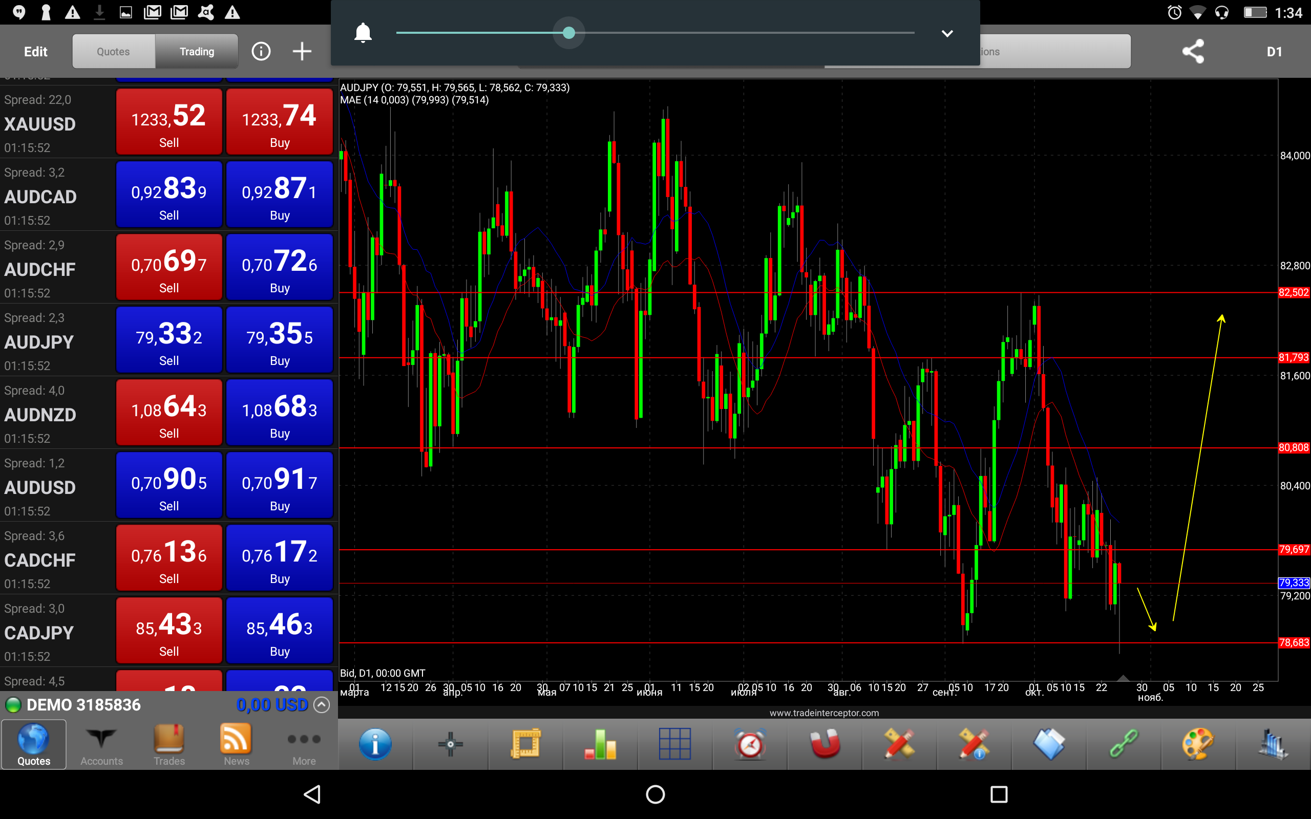Image resolution: width=1311 pixels, height=819 pixels.
Task: Select the yellow ruler measuring tool
Action: tap(525, 744)
